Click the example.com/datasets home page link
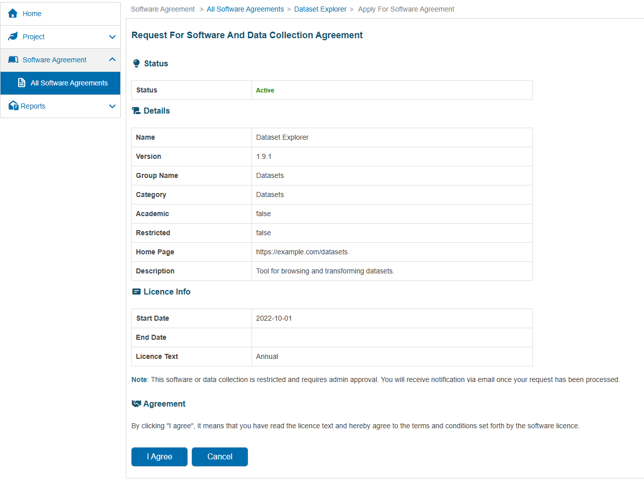Viewport: 644px width, 480px height. [x=302, y=252]
